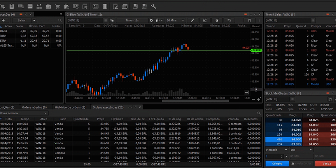Image resolution: width=336 pixels, height=168 pixels.
Task: Open the book of offers icon
Action: pyautogui.click(x=39, y=7)
